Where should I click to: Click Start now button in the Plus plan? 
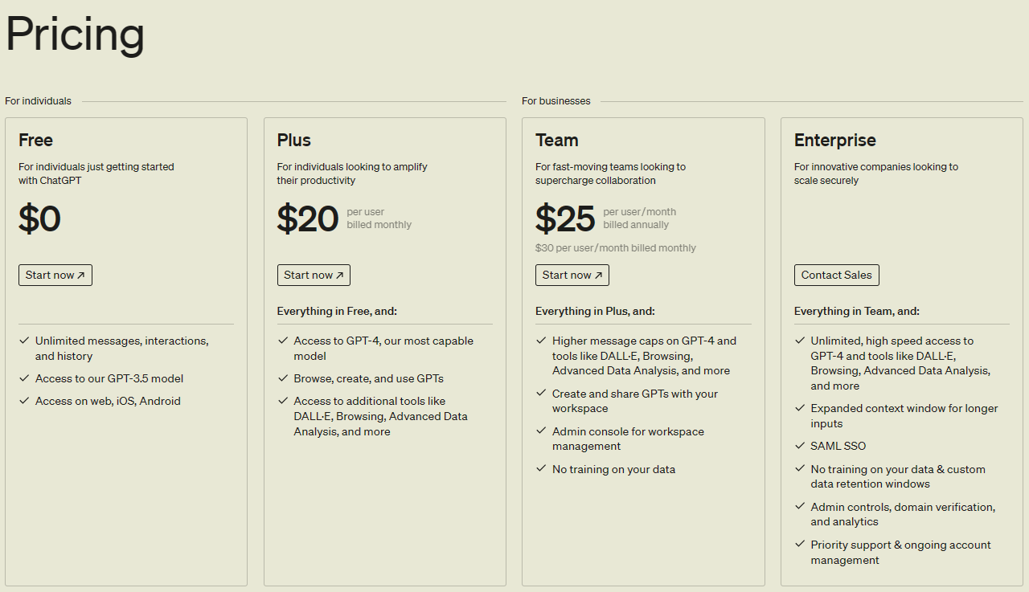[314, 275]
